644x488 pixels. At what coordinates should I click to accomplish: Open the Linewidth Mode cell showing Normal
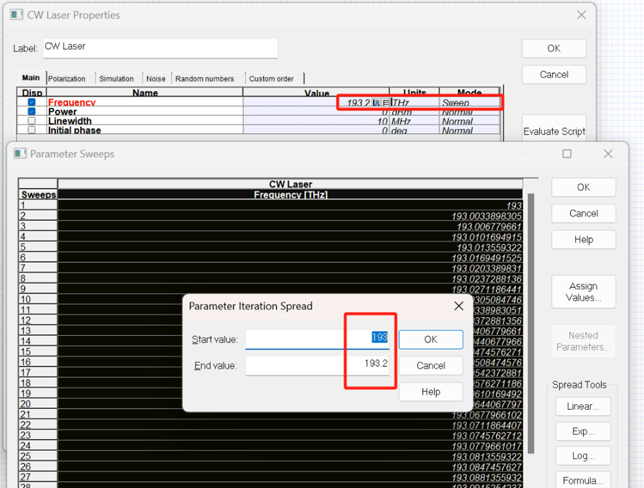click(470, 121)
